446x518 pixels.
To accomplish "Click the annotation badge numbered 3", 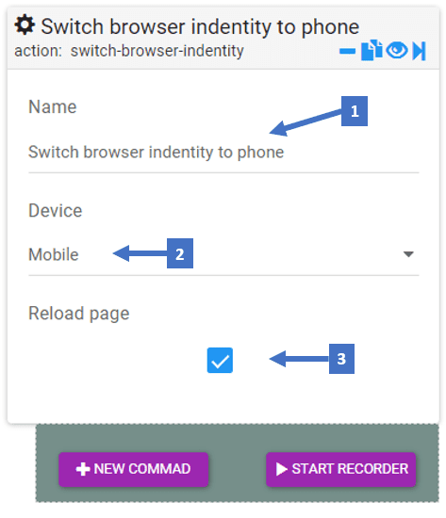I will click(x=341, y=359).
